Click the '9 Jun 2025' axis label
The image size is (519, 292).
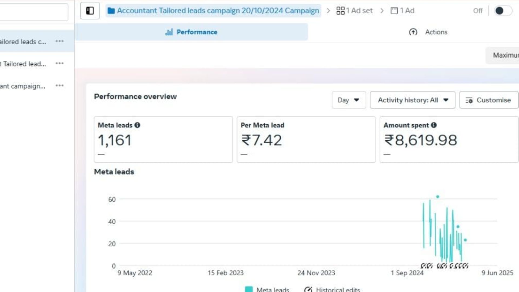[x=497, y=273]
